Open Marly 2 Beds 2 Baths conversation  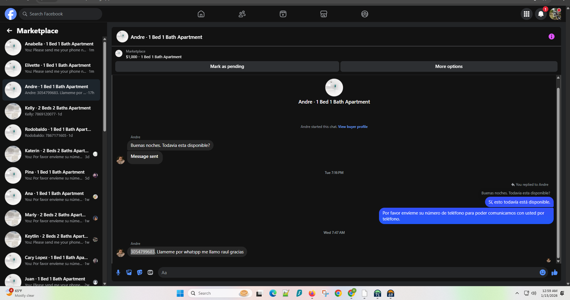point(51,218)
